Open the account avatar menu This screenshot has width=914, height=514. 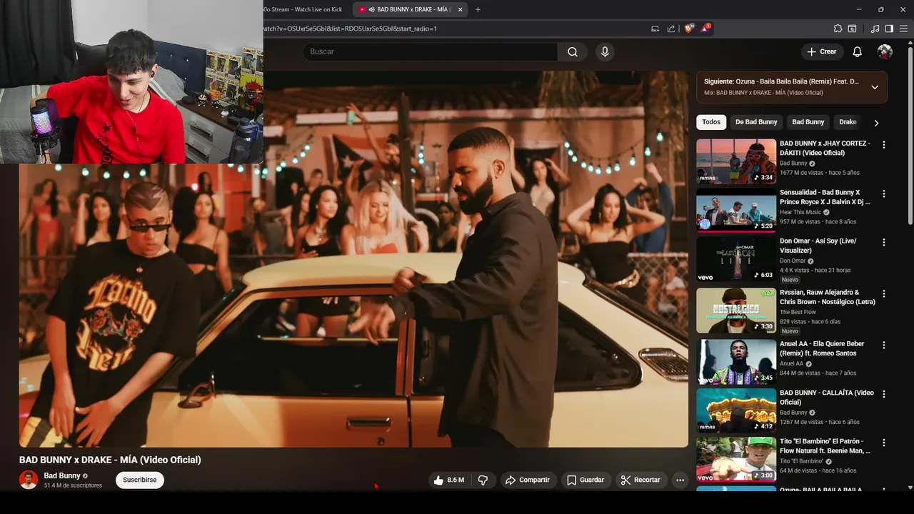(885, 51)
